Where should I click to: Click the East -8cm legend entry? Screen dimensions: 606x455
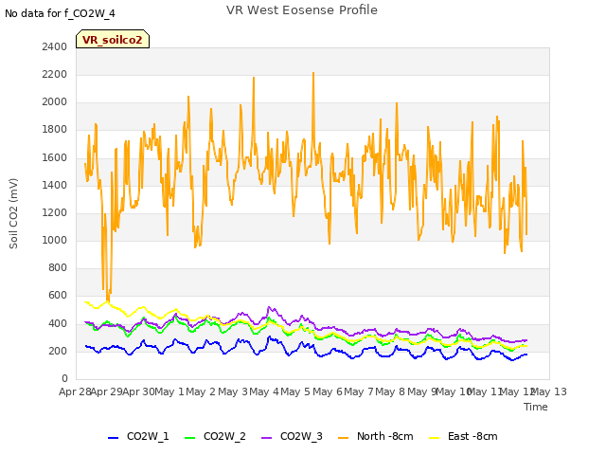tap(463, 436)
